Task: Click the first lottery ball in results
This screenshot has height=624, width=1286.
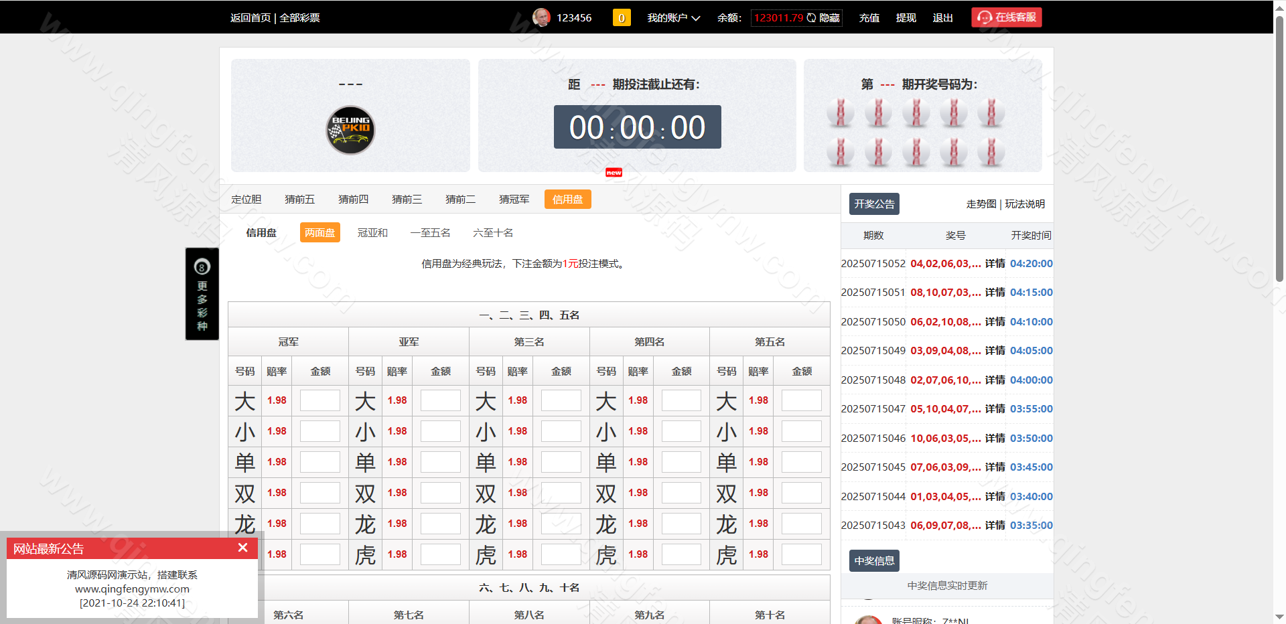Action: point(840,112)
